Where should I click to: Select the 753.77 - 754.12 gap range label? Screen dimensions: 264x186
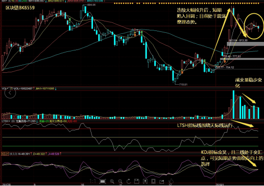[x=224, y=68]
